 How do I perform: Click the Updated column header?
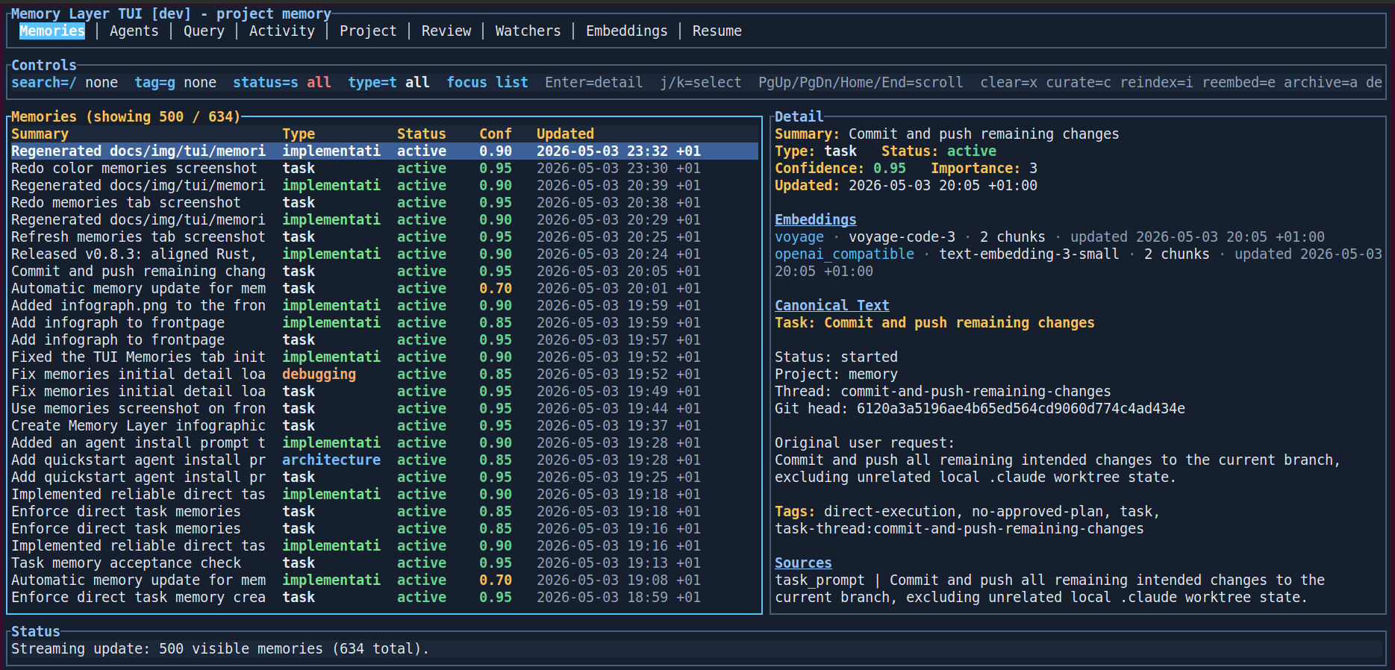coord(565,134)
